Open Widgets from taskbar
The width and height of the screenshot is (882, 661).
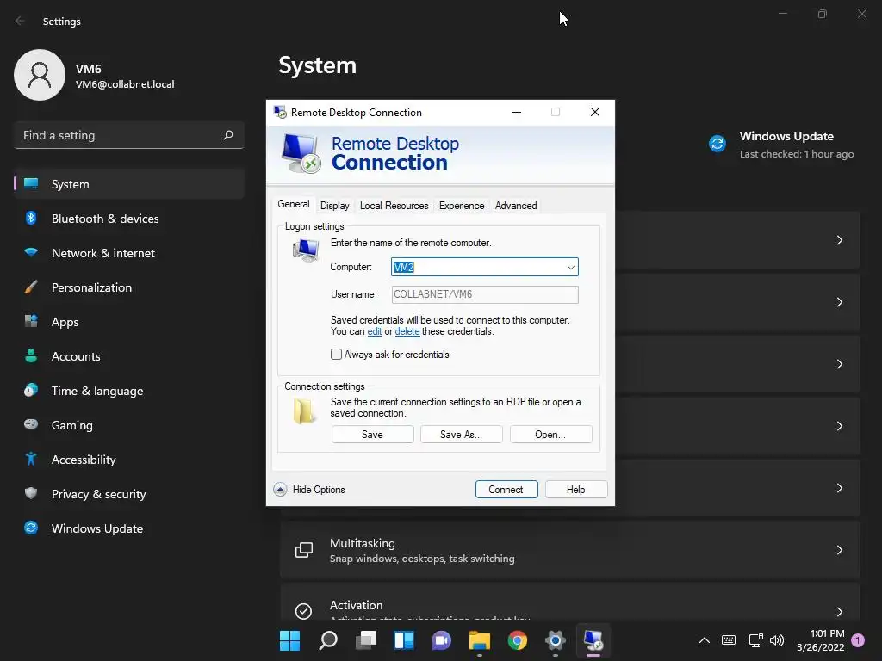[x=404, y=640]
